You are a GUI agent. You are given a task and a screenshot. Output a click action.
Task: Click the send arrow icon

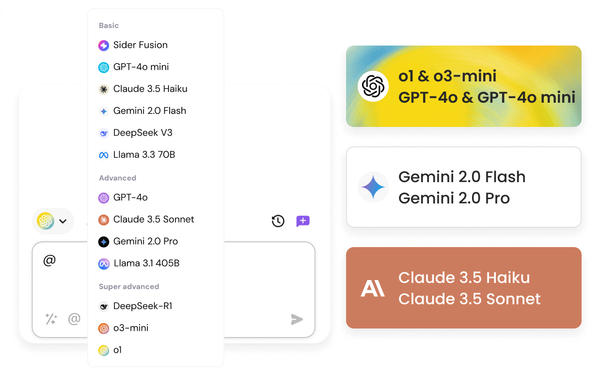[297, 319]
